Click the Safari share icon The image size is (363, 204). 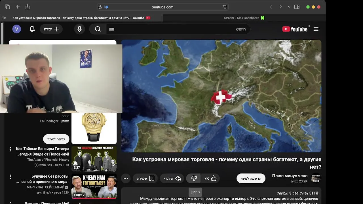[x=28, y=7]
